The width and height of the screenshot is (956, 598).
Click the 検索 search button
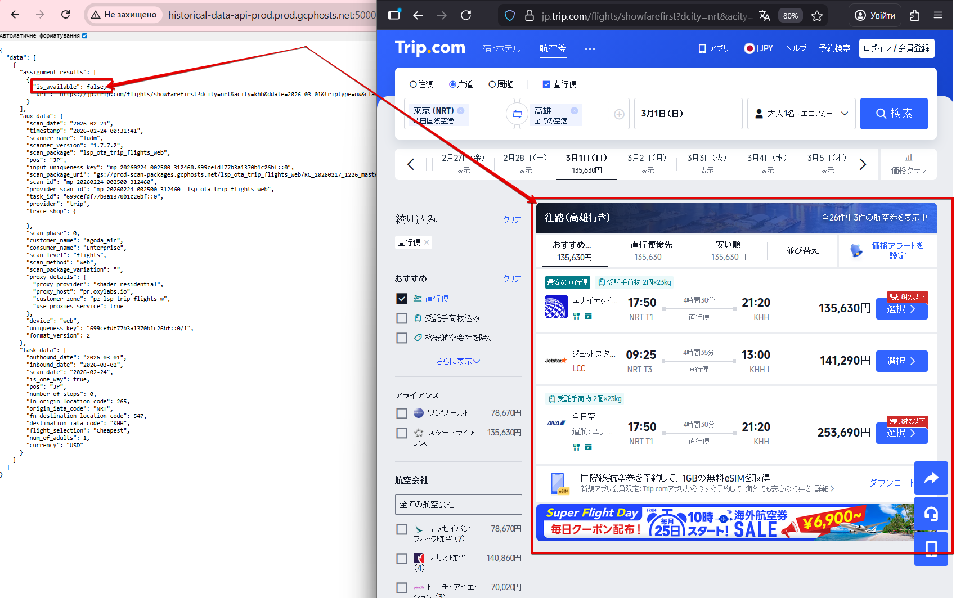click(894, 114)
